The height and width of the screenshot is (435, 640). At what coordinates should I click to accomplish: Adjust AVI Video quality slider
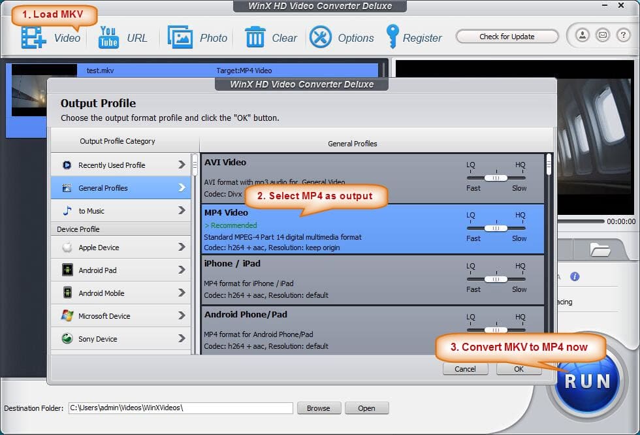coord(496,178)
